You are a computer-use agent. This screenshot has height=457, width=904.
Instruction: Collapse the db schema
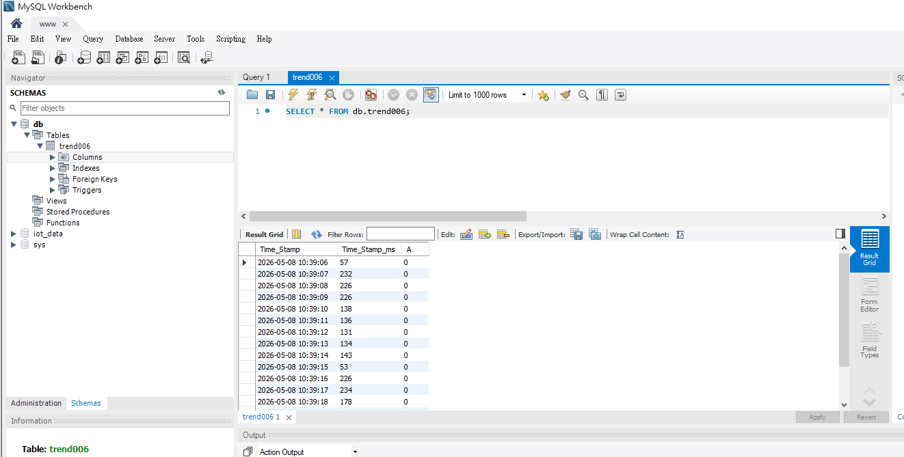click(x=14, y=124)
